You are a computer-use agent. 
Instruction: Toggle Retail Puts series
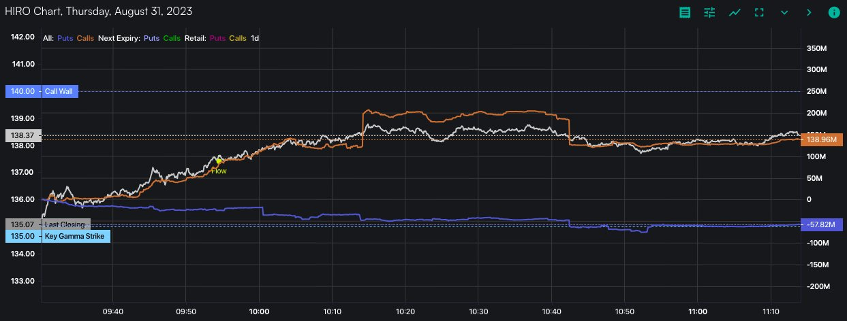[x=218, y=38]
